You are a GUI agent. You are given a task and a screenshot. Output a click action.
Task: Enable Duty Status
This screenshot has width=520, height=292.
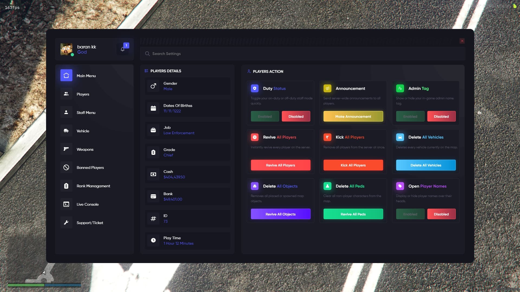pyautogui.click(x=265, y=116)
